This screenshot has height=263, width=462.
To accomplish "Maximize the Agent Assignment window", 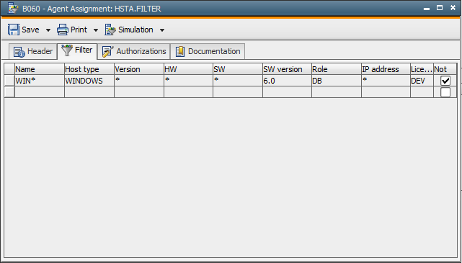I will pyautogui.click(x=440, y=8).
